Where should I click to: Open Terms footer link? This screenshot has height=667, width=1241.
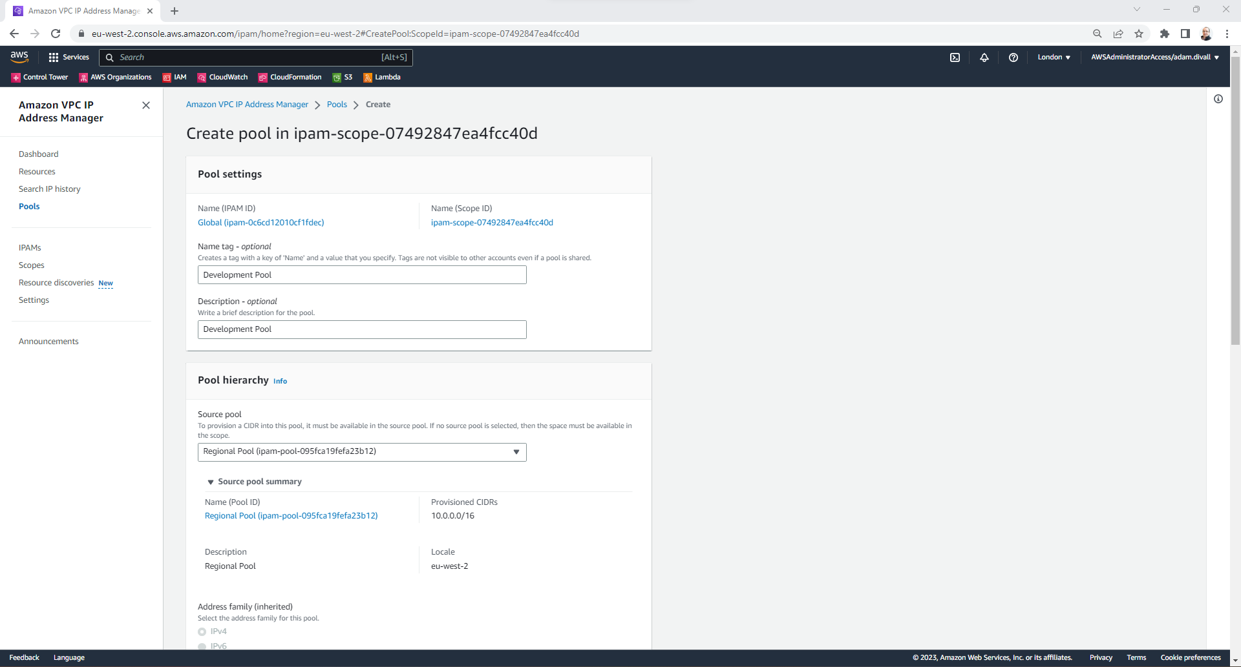[x=1136, y=658]
